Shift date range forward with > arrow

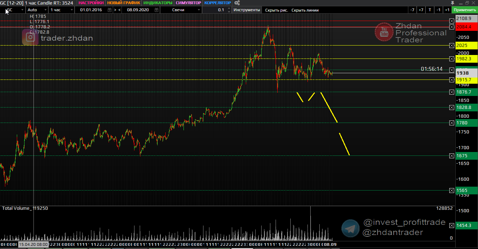click(115, 10)
